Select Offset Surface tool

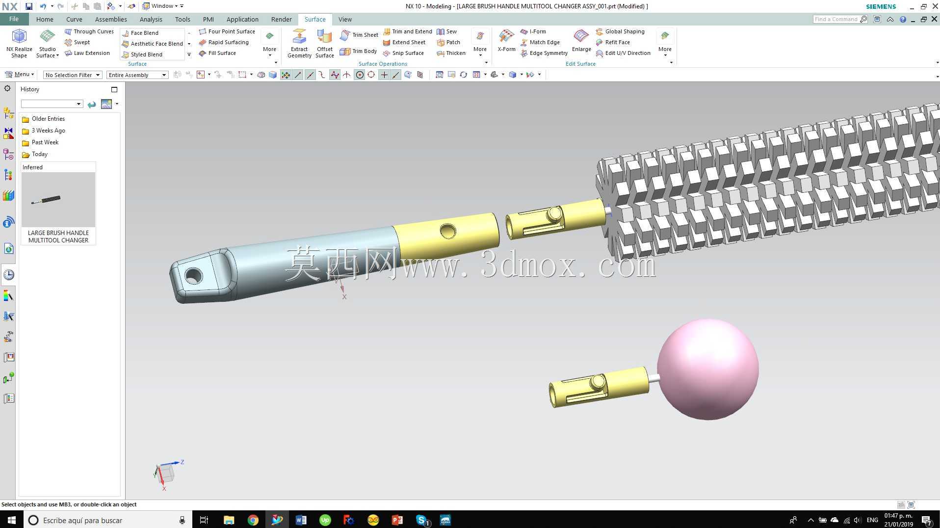324,43
